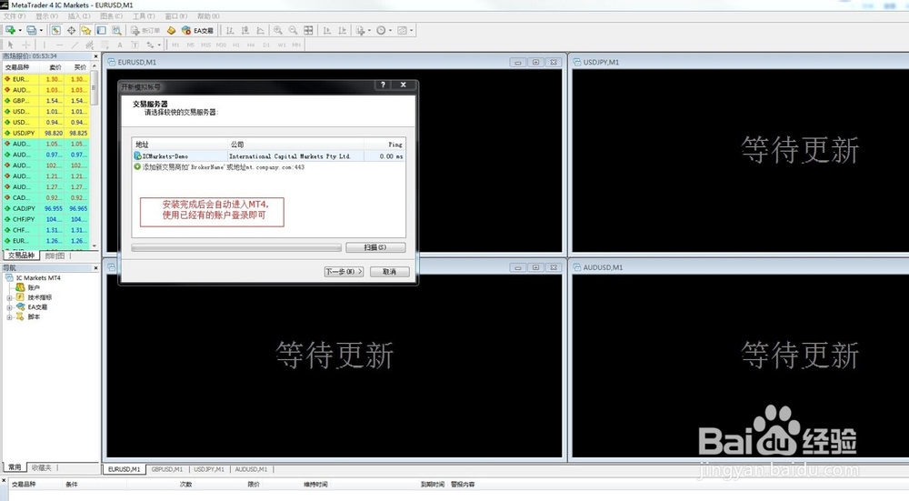Switch to the 收藏夹 navigator tab

tap(42, 467)
